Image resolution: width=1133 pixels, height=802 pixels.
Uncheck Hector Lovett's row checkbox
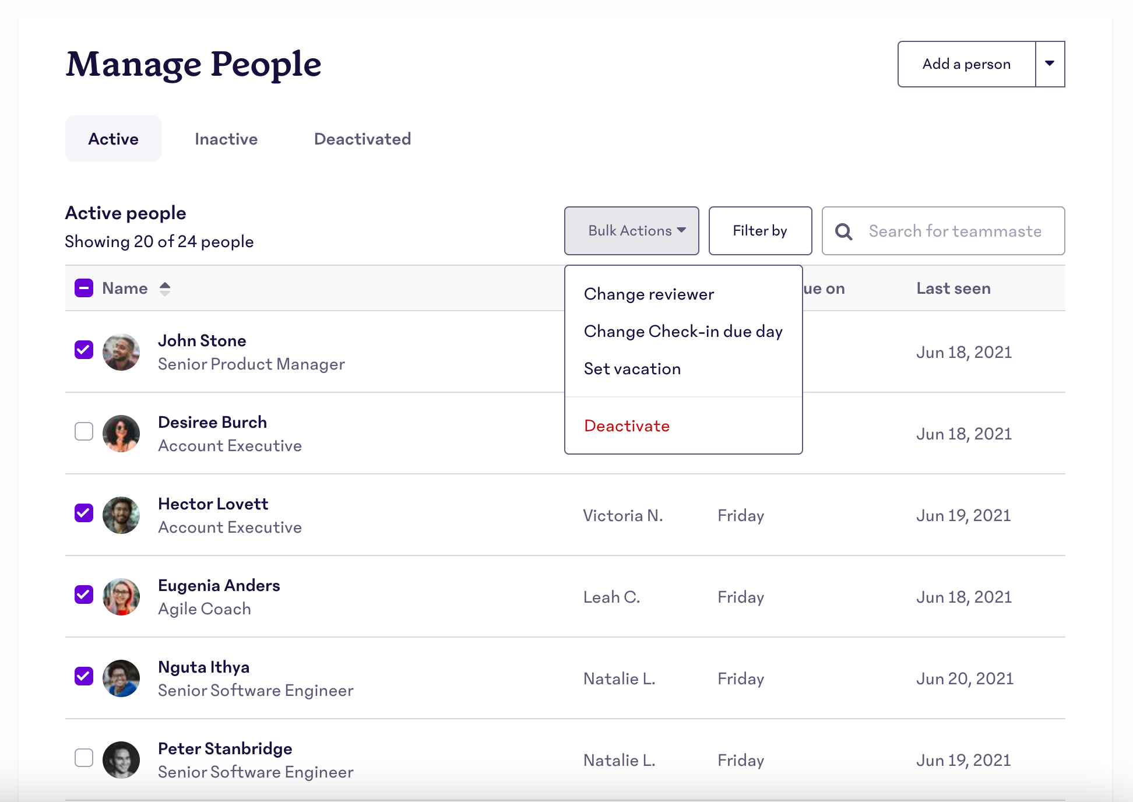pos(84,513)
